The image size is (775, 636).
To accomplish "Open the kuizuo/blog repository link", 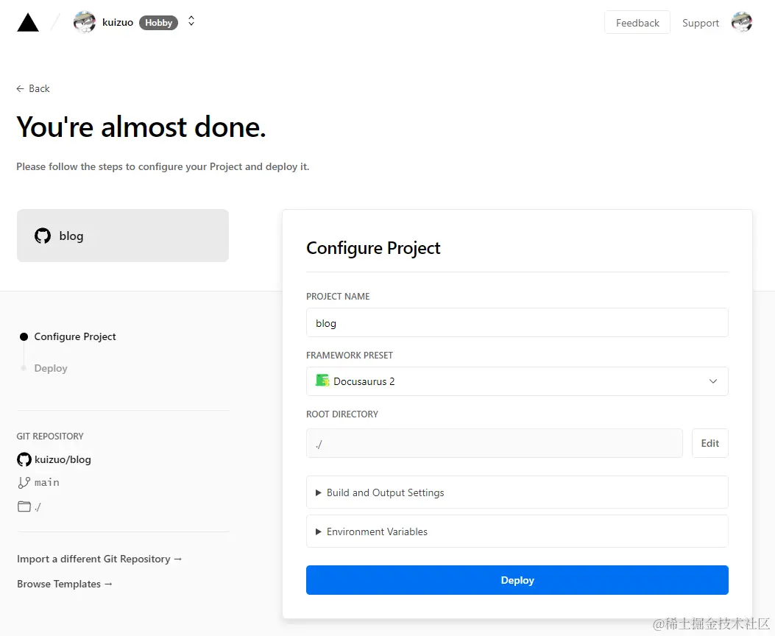I will [63, 459].
